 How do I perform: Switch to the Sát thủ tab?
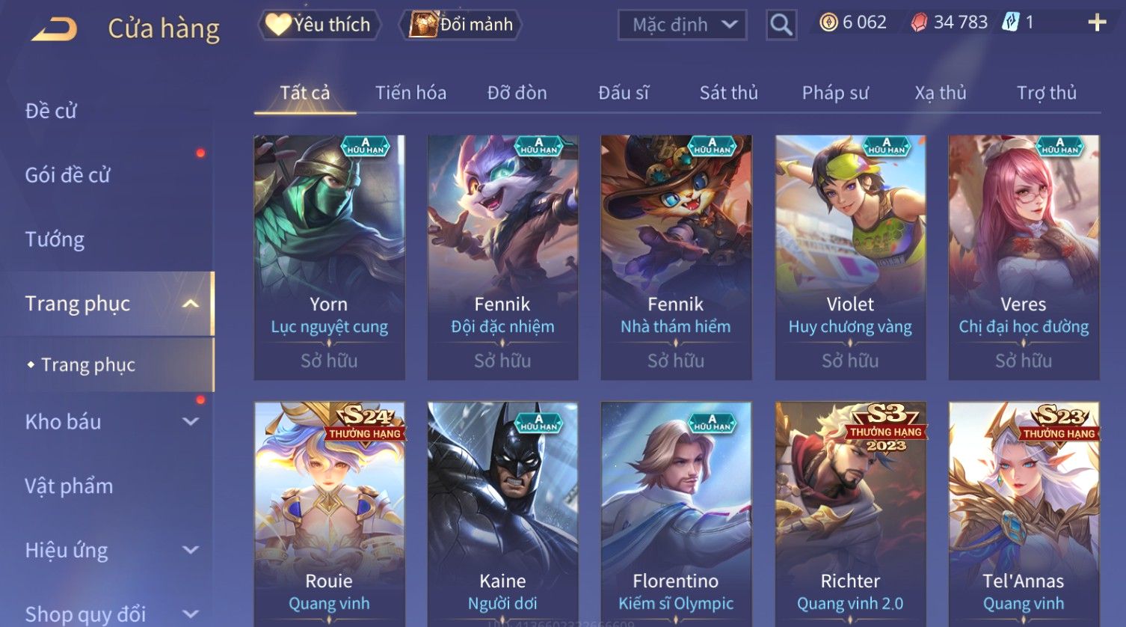pos(728,93)
